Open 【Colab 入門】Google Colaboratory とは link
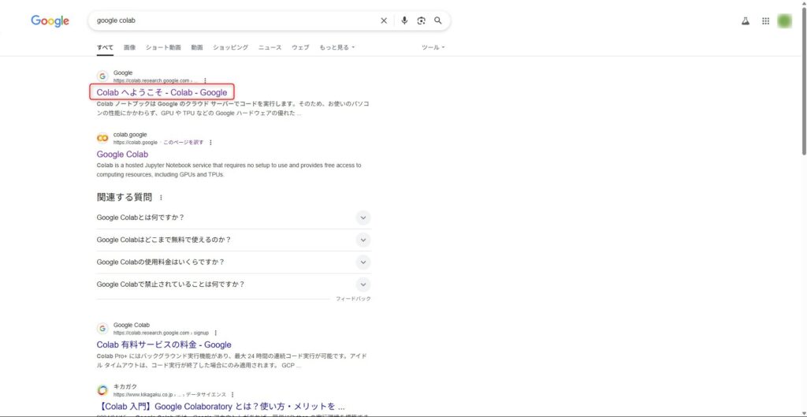This screenshot has width=807, height=417. [221, 407]
